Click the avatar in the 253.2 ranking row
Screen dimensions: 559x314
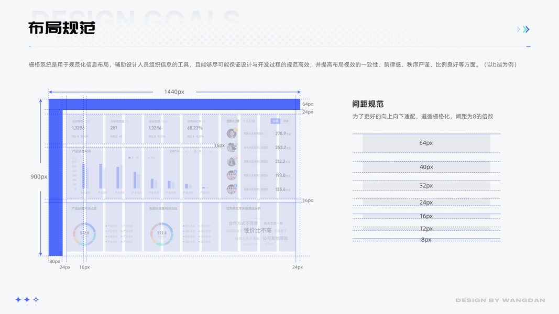[232, 148]
